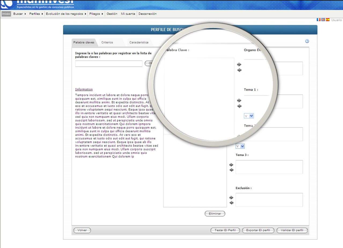Switch to the Palabra claves tab
This screenshot has width=343, height=248.
tap(84, 43)
